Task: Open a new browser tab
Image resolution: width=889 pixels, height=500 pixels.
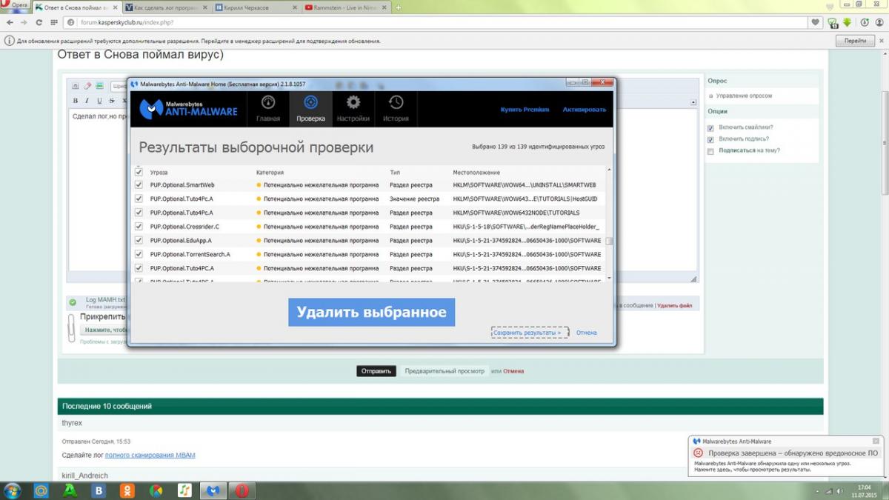Action: 399,7
